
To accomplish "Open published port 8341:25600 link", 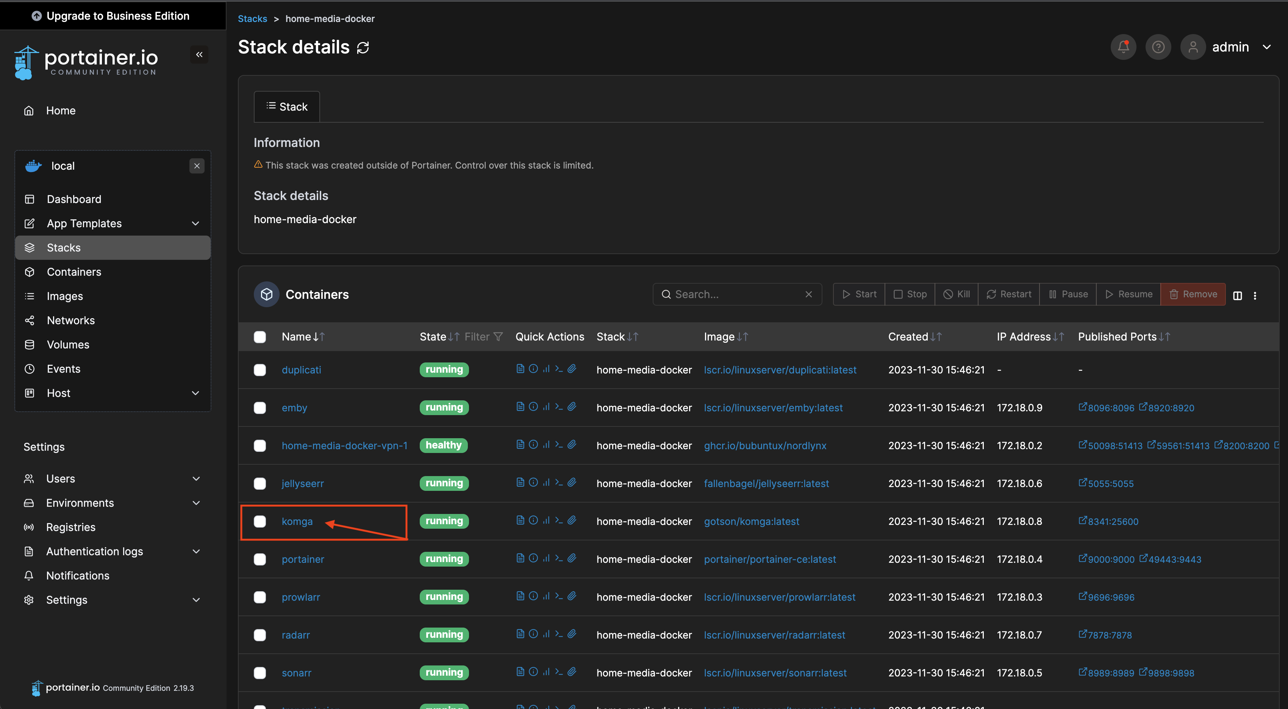I will (1108, 522).
